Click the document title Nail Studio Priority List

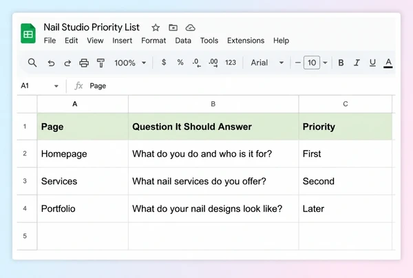pyautogui.click(x=92, y=28)
